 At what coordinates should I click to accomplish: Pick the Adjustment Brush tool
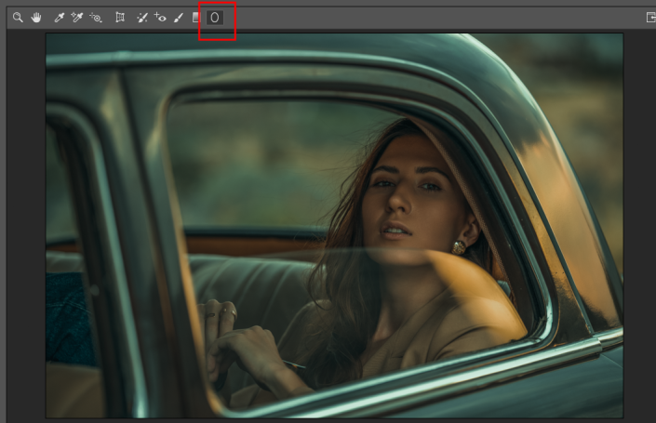pyautogui.click(x=178, y=18)
